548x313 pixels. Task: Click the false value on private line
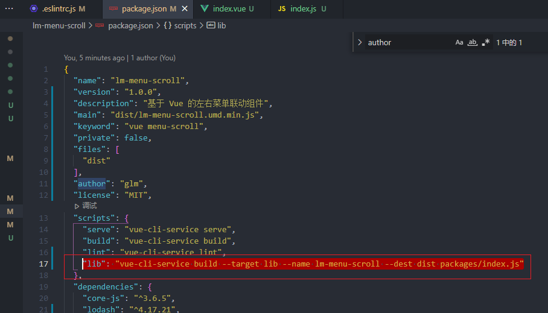(x=136, y=138)
